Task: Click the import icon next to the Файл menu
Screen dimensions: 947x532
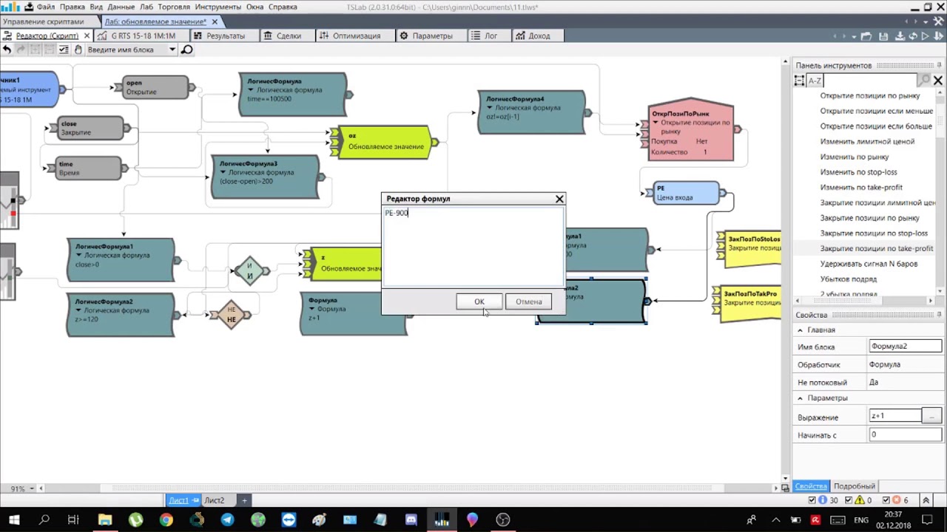Action: (x=28, y=7)
